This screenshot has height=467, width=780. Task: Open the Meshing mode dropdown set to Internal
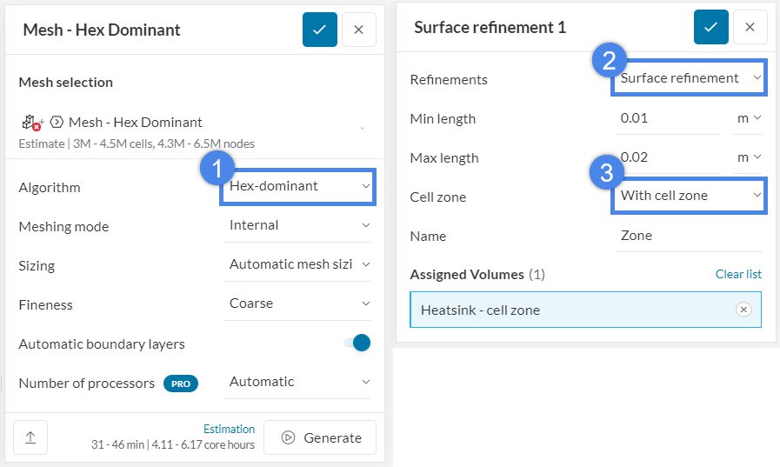coord(298,225)
